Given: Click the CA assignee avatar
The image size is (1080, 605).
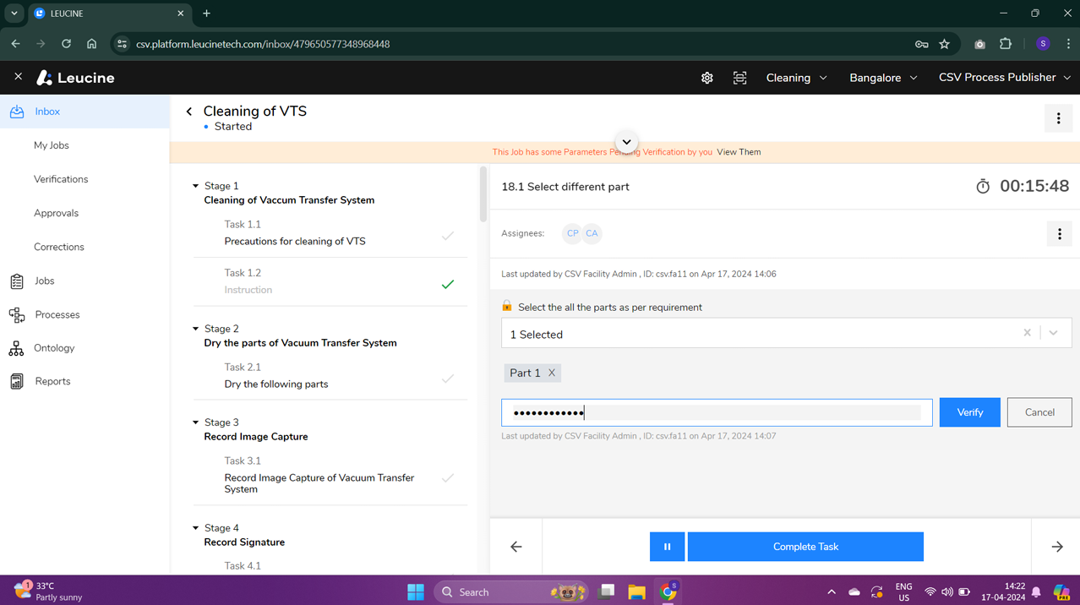Looking at the screenshot, I should tap(592, 233).
